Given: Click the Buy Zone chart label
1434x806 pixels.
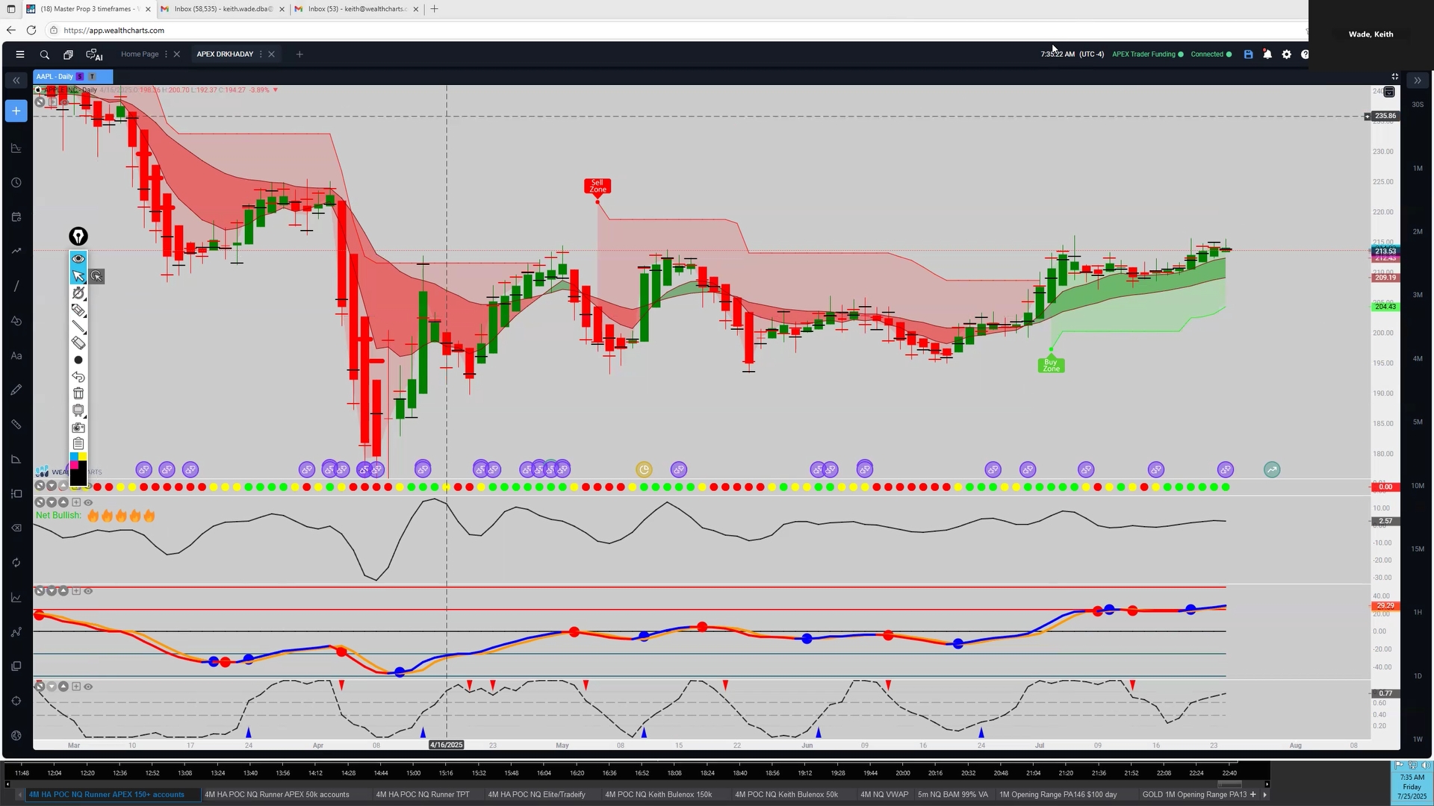Looking at the screenshot, I should point(1051,365).
